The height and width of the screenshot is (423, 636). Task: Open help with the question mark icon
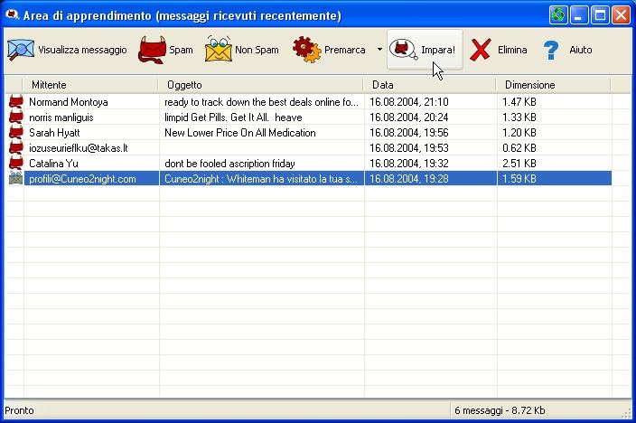click(551, 50)
